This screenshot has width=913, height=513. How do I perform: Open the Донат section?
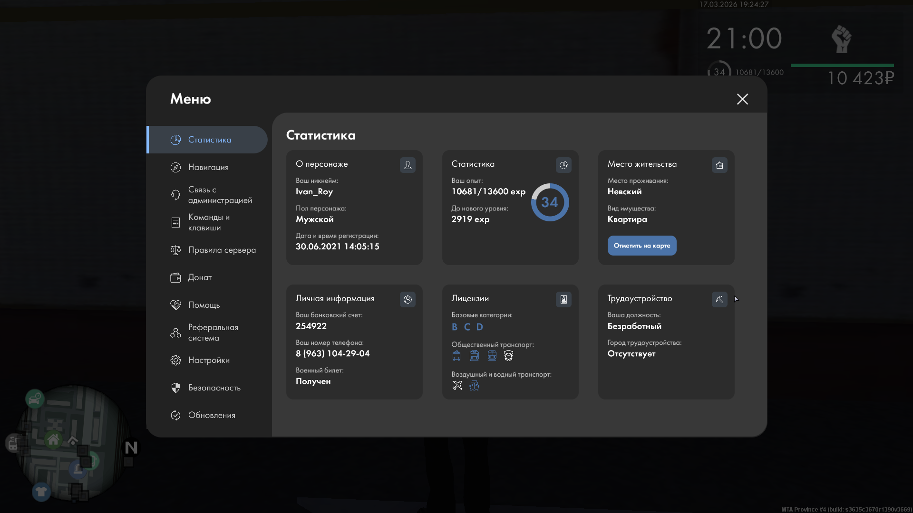(200, 277)
